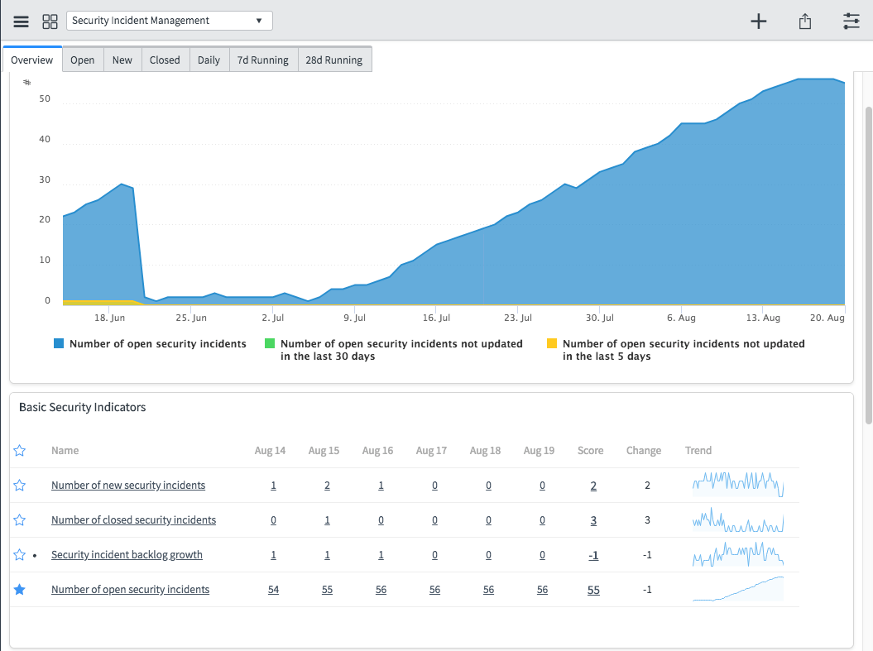Screen dimensions: 873x651
Task: Open the dashboard settings sliders icon
Action: click(x=851, y=22)
